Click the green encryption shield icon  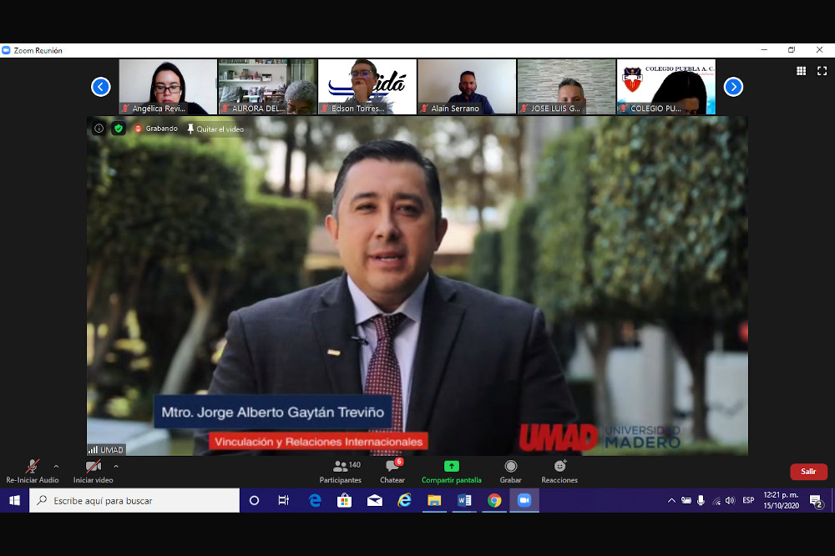pos(118,129)
